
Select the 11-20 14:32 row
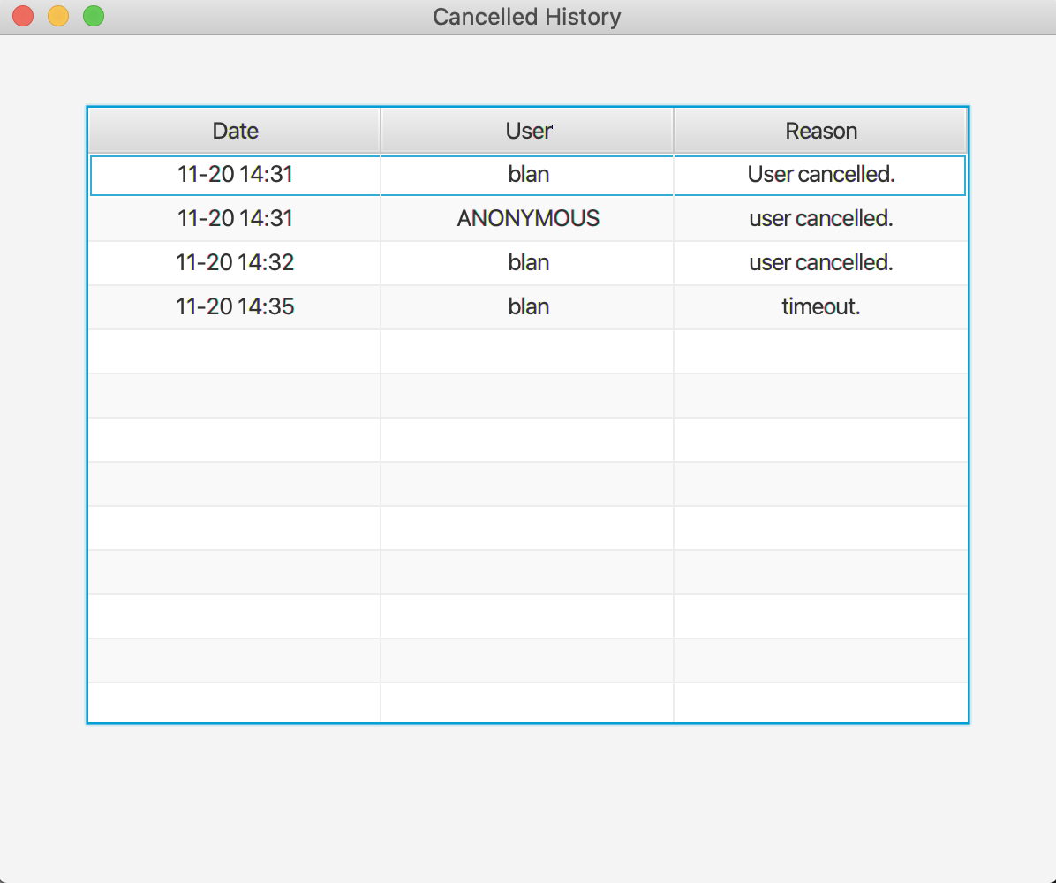tap(234, 262)
